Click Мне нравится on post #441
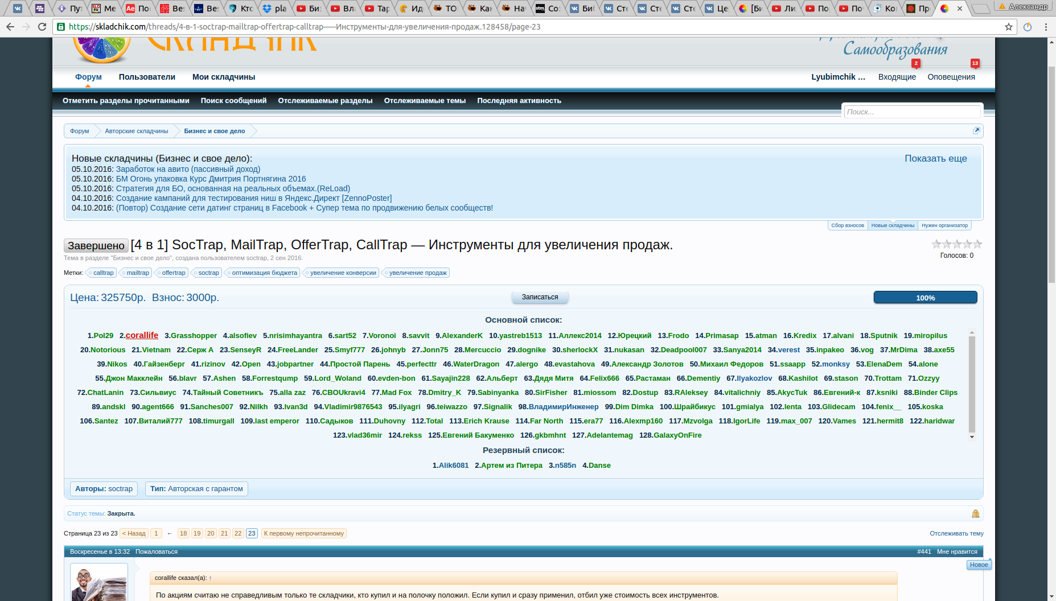 (957, 551)
